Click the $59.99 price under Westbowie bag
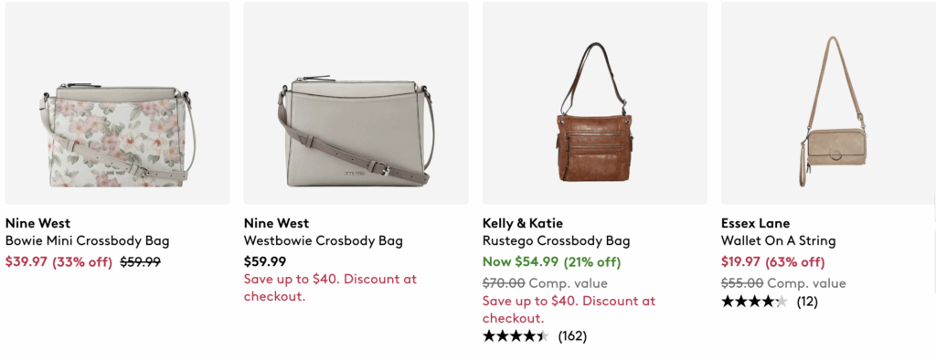Image resolution: width=936 pixels, height=361 pixels. 264,261
